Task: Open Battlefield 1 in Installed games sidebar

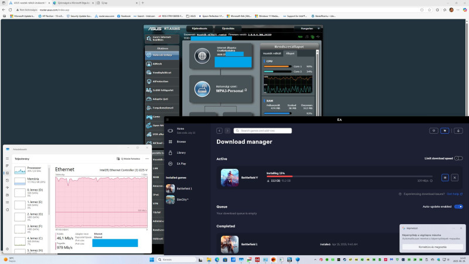Action: (x=181, y=188)
